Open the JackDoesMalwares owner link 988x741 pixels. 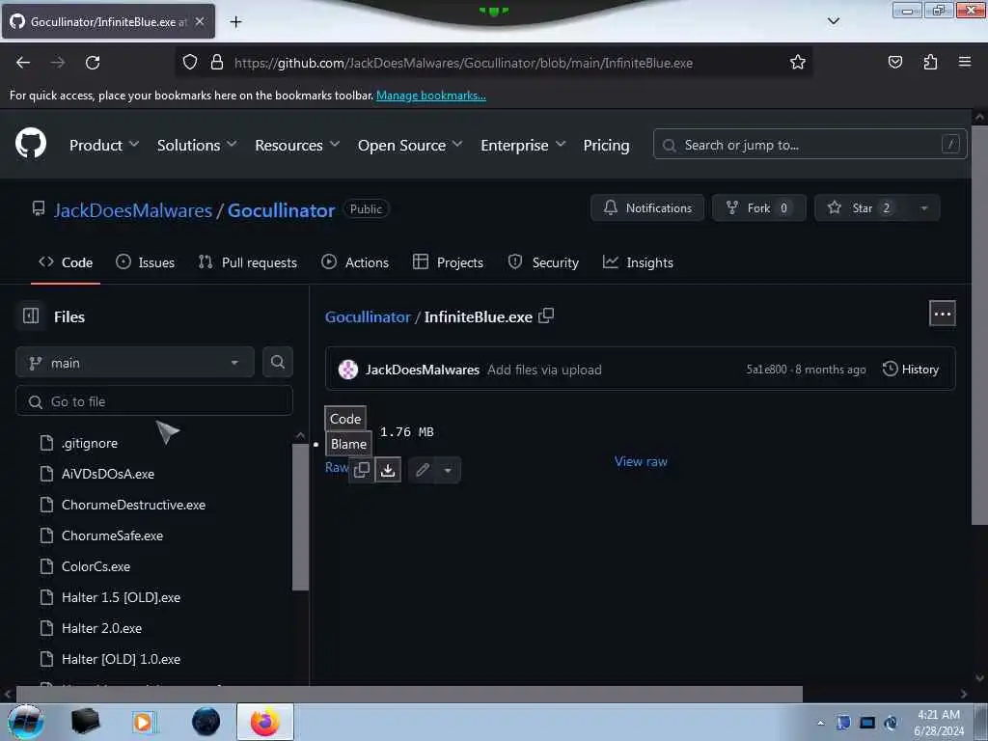pos(132,209)
